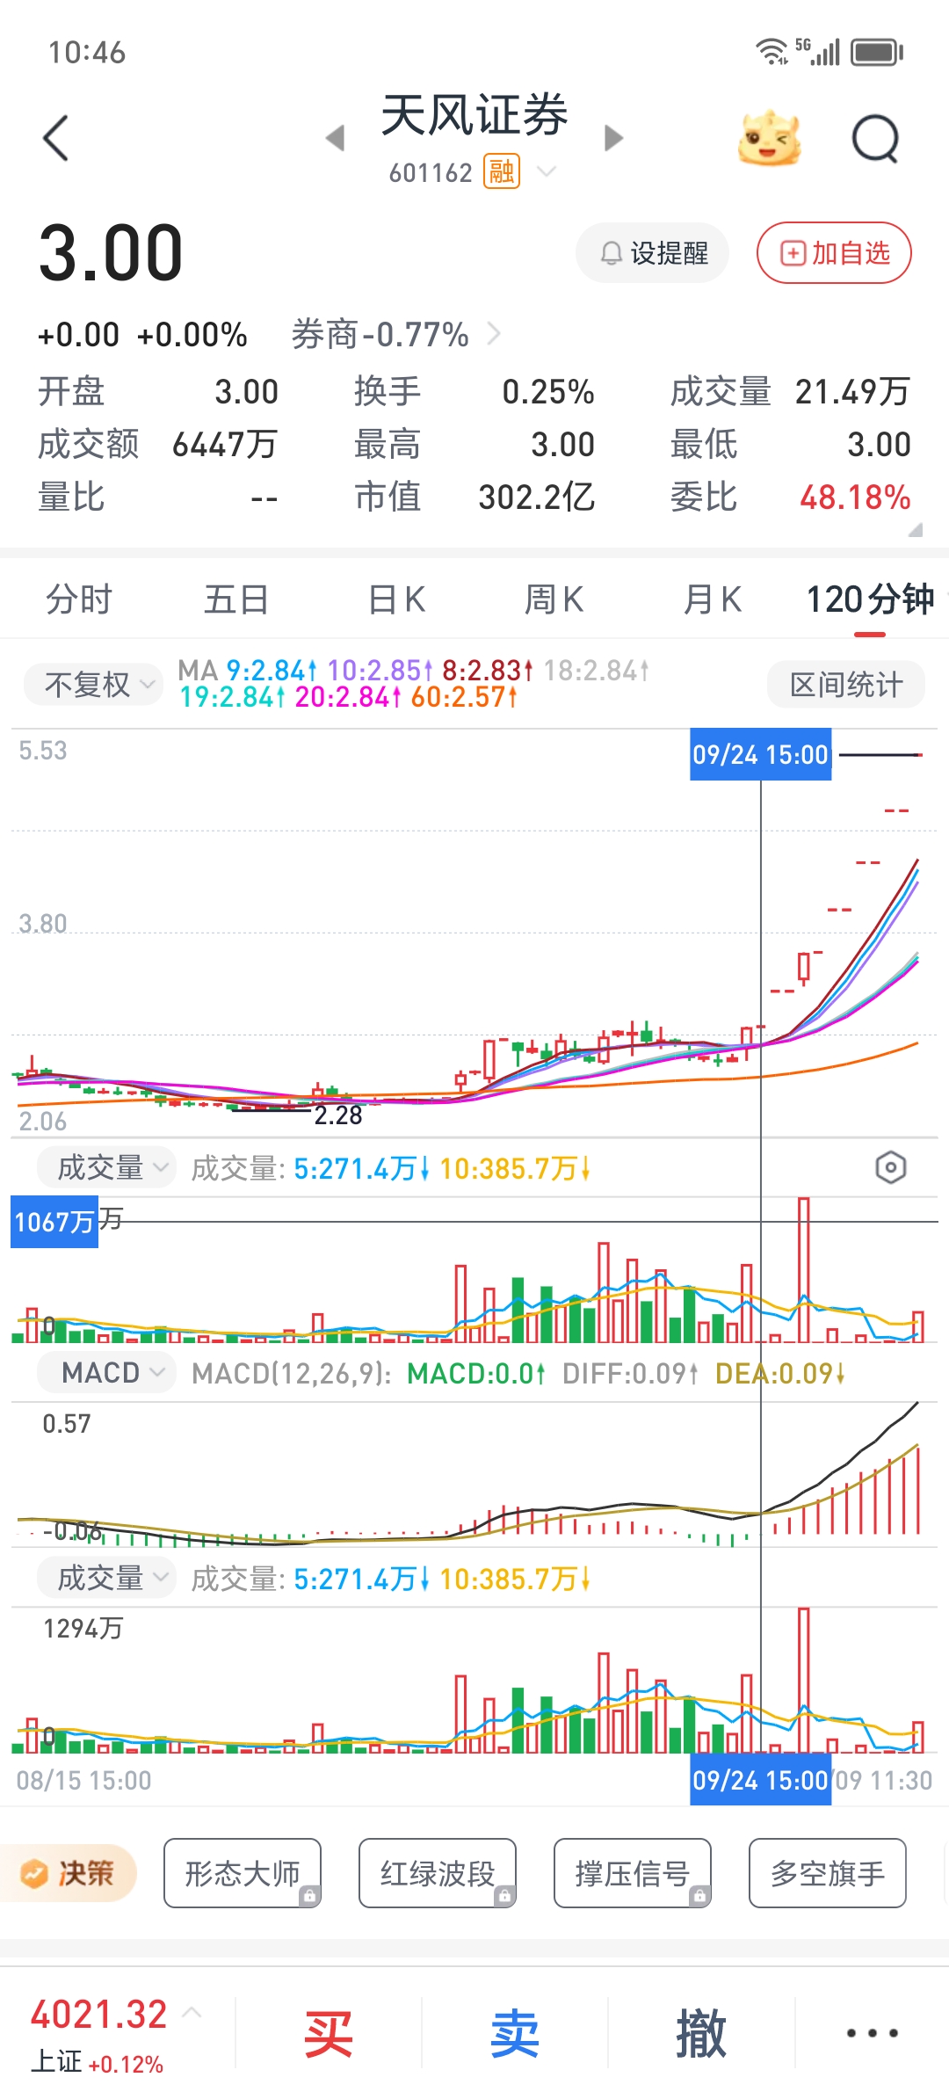Tap the 换手 0.25% value
This screenshot has height=2099, width=949.
(548, 392)
